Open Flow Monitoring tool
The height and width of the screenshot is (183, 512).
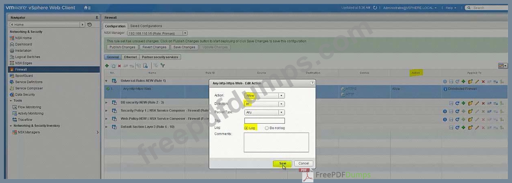(x=29, y=107)
